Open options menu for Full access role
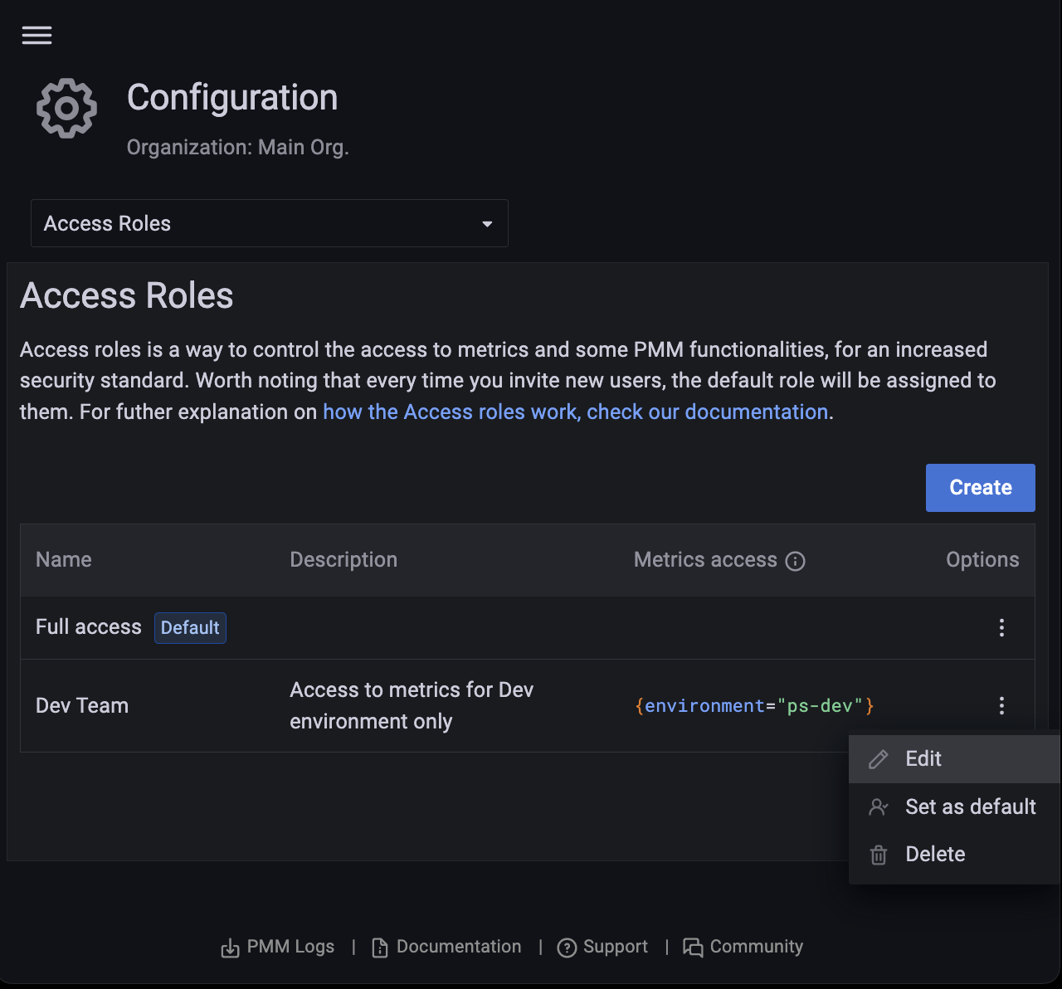Image resolution: width=1062 pixels, height=989 pixels. tap(1001, 628)
